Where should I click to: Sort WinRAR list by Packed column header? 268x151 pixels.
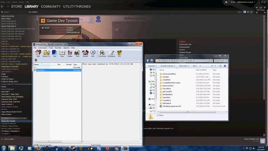coord(69,64)
